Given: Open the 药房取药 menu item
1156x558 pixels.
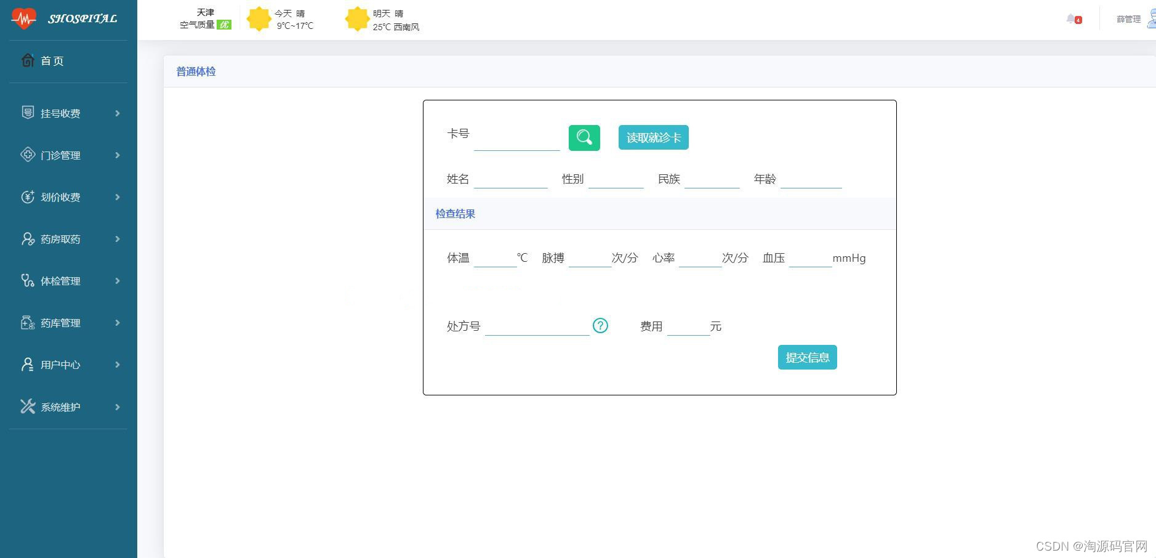Looking at the screenshot, I should coord(68,239).
